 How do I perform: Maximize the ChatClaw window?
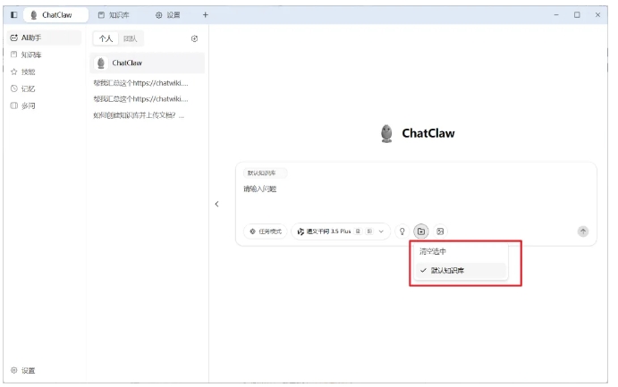[x=577, y=15]
